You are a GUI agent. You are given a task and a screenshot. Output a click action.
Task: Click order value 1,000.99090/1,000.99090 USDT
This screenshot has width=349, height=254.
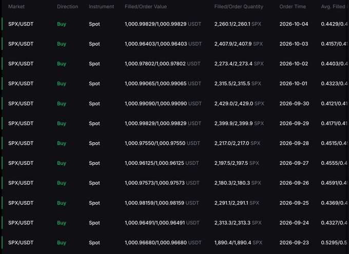[x=163, y=104]
